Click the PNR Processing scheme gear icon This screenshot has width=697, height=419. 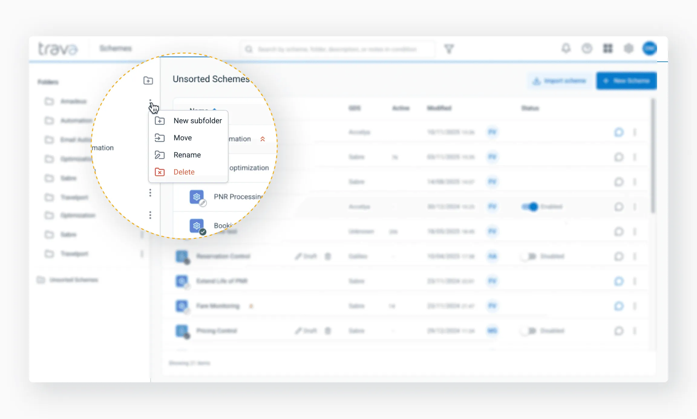point(197,197)
